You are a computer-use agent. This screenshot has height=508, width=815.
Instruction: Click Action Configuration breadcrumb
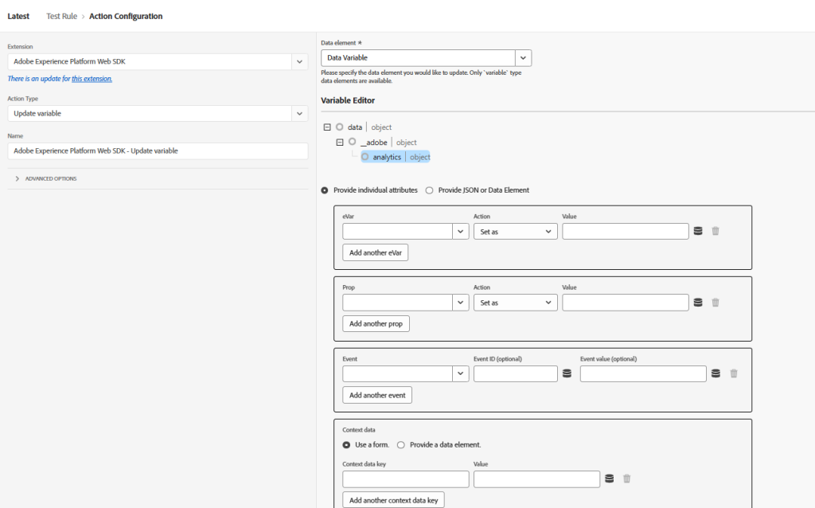pos(126,16)
